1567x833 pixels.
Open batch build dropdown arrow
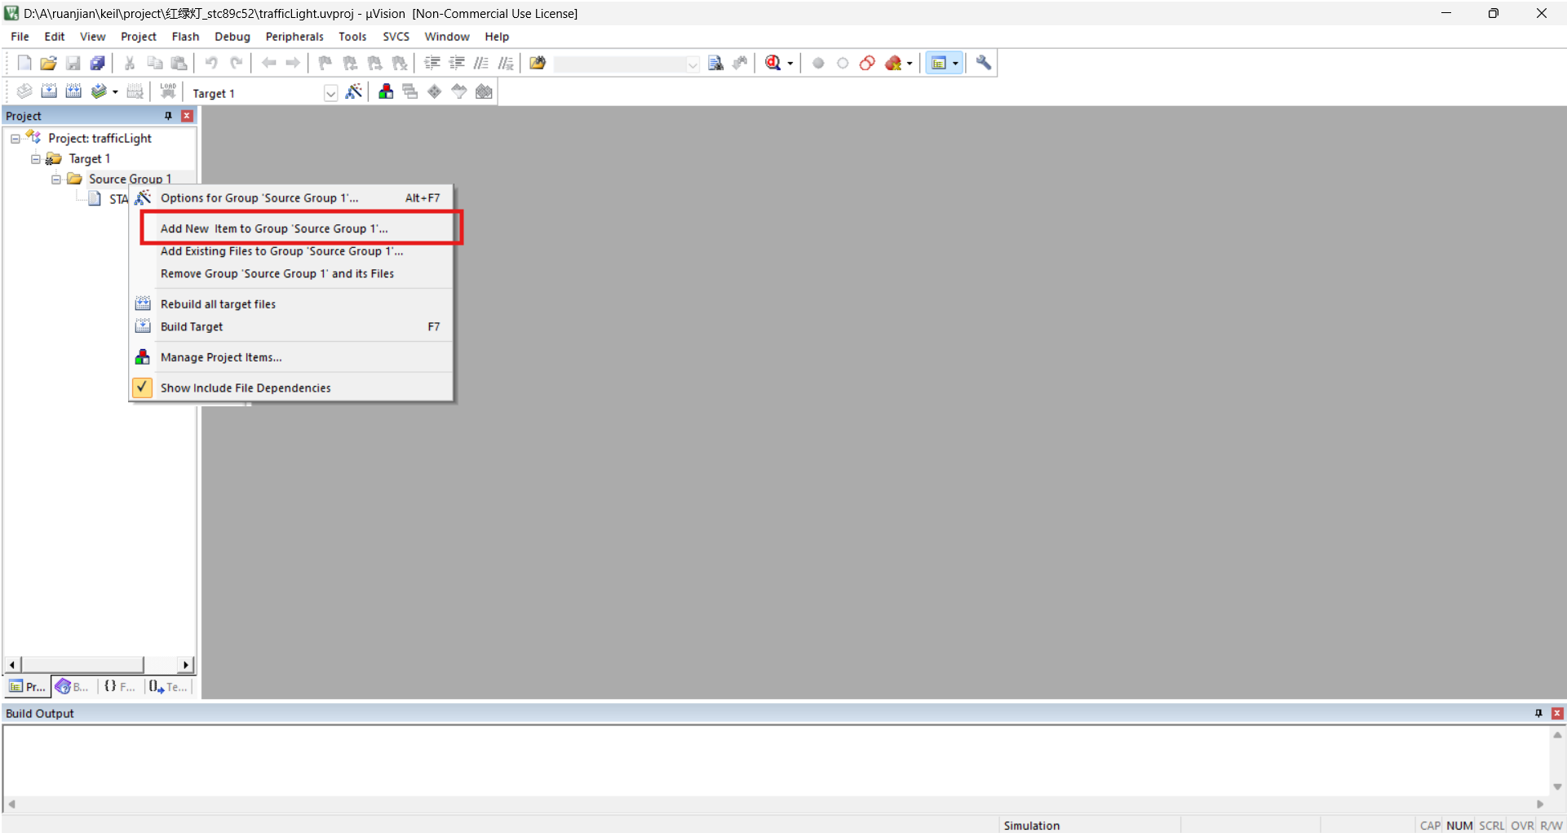pyautogui.click(x=115, y=92)
